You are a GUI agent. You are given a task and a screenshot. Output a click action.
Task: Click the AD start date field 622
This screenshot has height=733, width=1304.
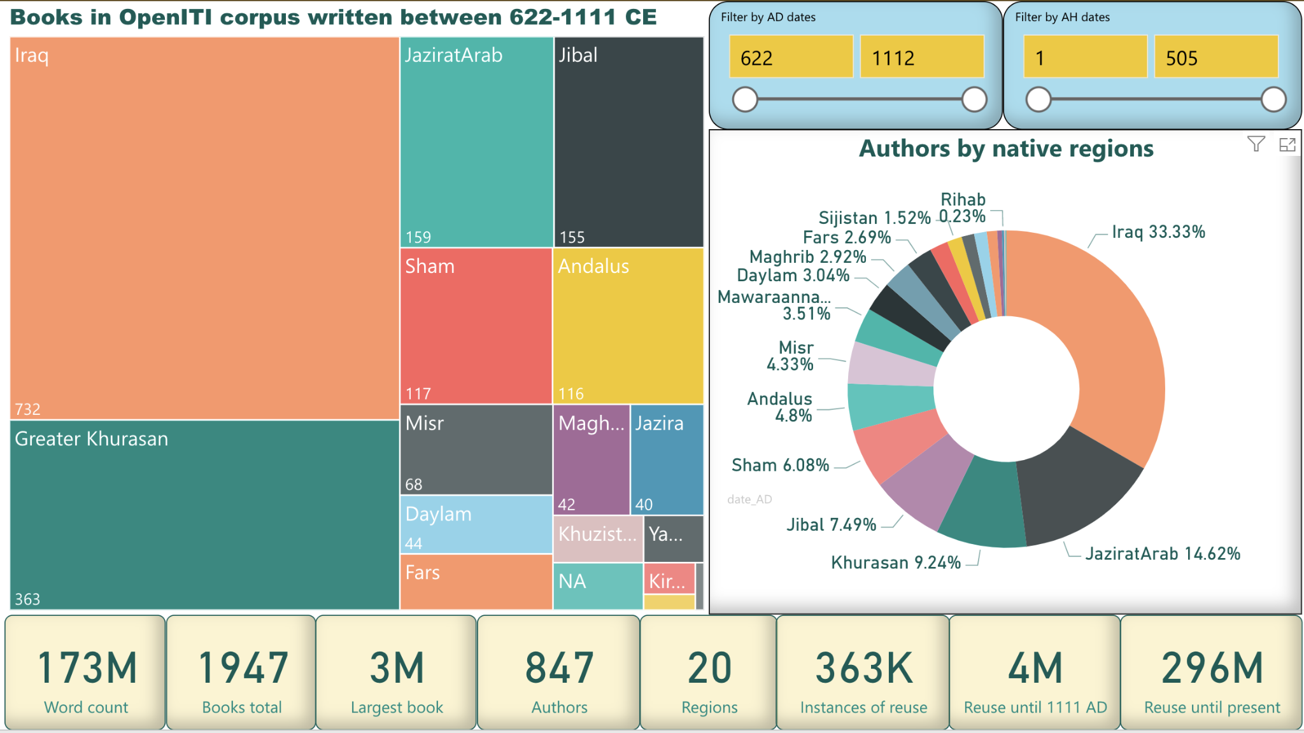pos(791,57)
